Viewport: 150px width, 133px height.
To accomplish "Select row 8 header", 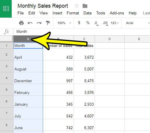I will tap(6, 125).
